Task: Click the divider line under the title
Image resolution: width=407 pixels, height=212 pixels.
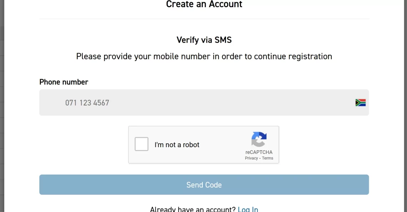Action: tap(204, 19)
